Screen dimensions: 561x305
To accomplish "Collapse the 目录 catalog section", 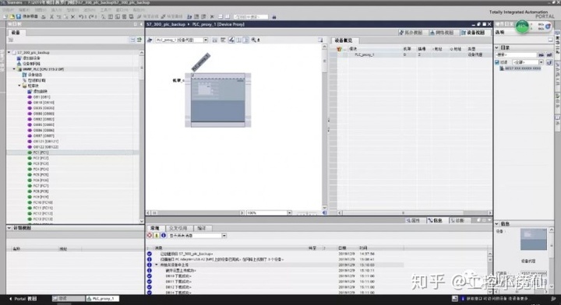I will tap(496, 47).
